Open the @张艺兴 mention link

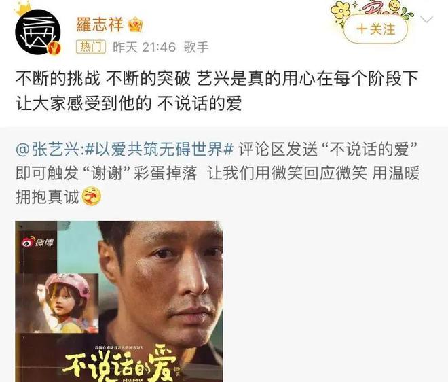tap(50, 150)
